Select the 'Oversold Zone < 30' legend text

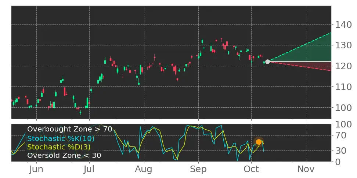pos(64,156)
